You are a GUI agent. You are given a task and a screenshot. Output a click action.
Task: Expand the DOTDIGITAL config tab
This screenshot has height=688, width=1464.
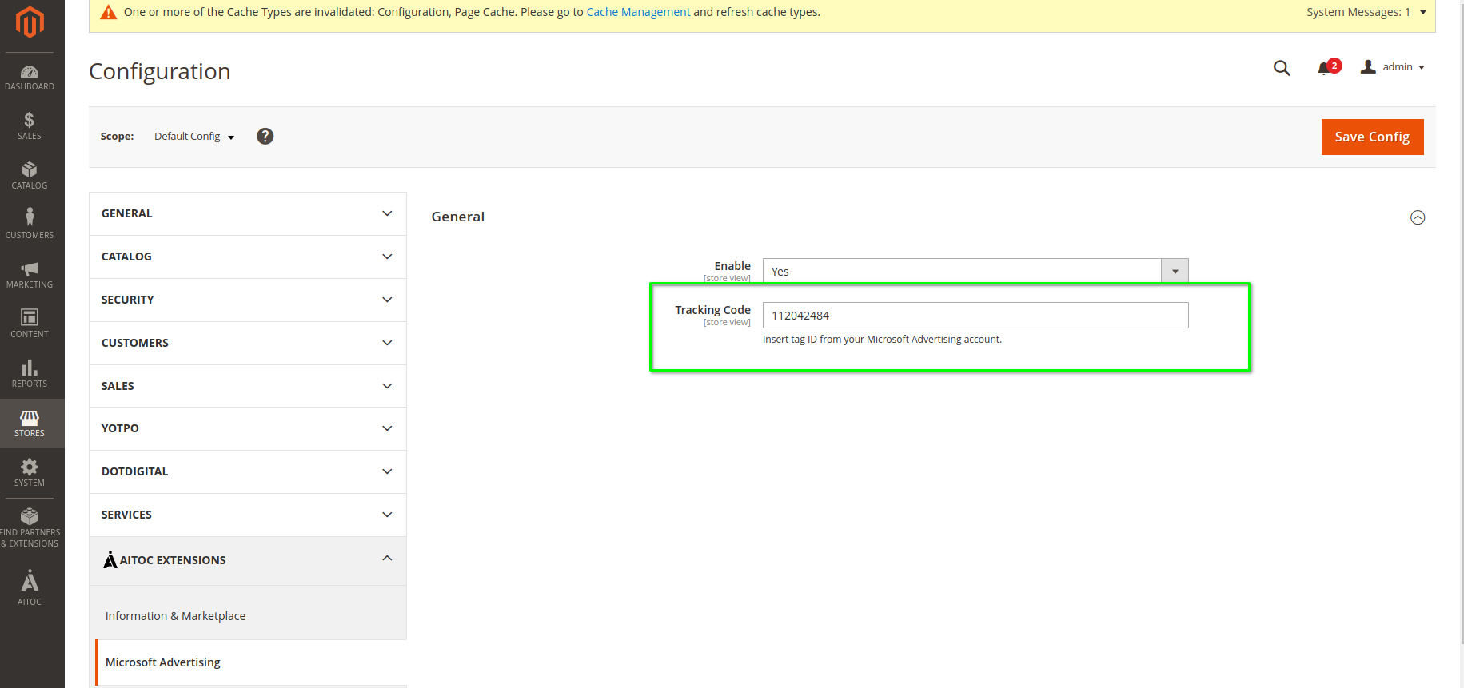point(248,471)
